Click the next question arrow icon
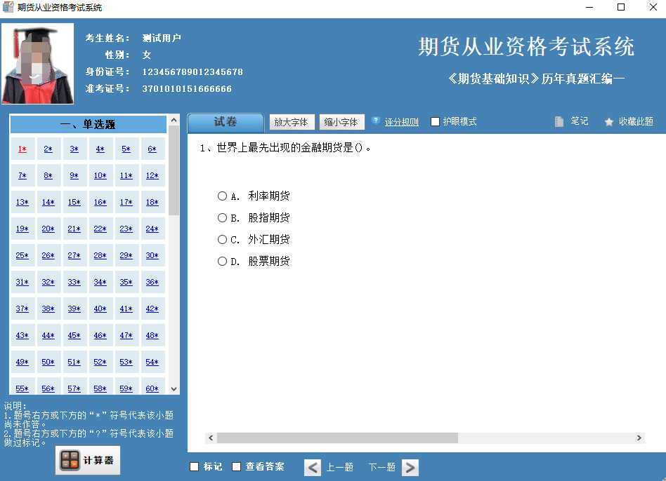 [x=410, y=468]
